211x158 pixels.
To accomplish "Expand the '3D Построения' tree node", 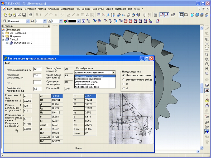I will click(x=3, y=33).
